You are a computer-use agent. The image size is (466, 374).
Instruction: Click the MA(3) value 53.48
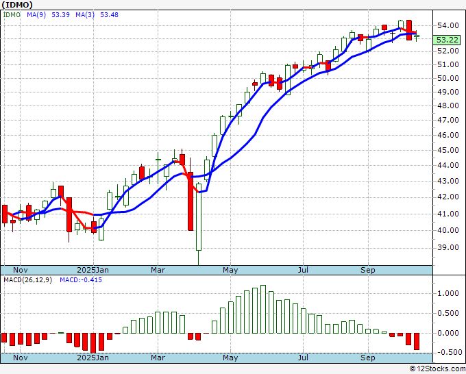[109, 15]
